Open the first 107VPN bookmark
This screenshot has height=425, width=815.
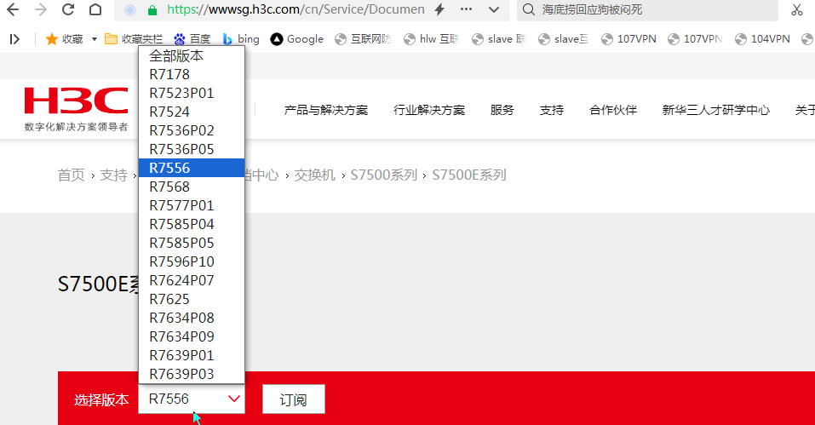coord(628,39)
